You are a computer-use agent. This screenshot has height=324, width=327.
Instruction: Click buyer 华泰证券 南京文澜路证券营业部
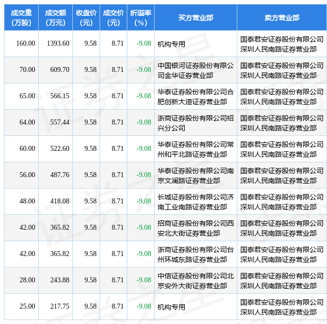coord(196,176)
